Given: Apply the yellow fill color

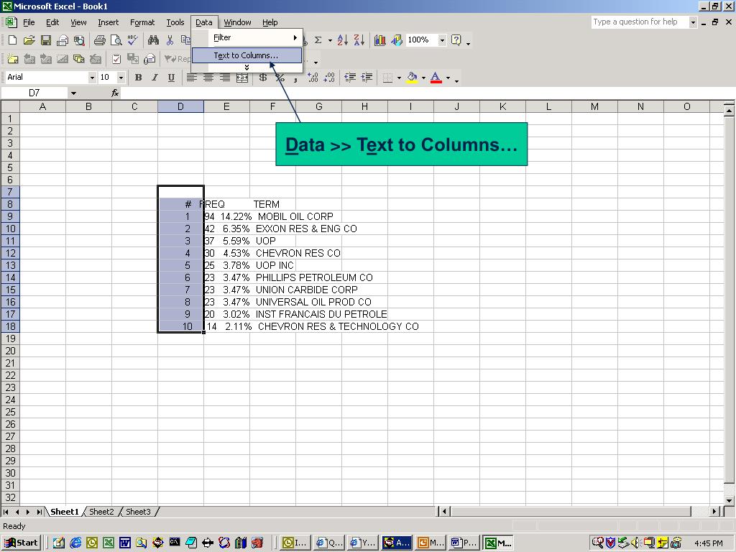Looking at the screenshot, I should pyautogui.click(x=412, y=78).
